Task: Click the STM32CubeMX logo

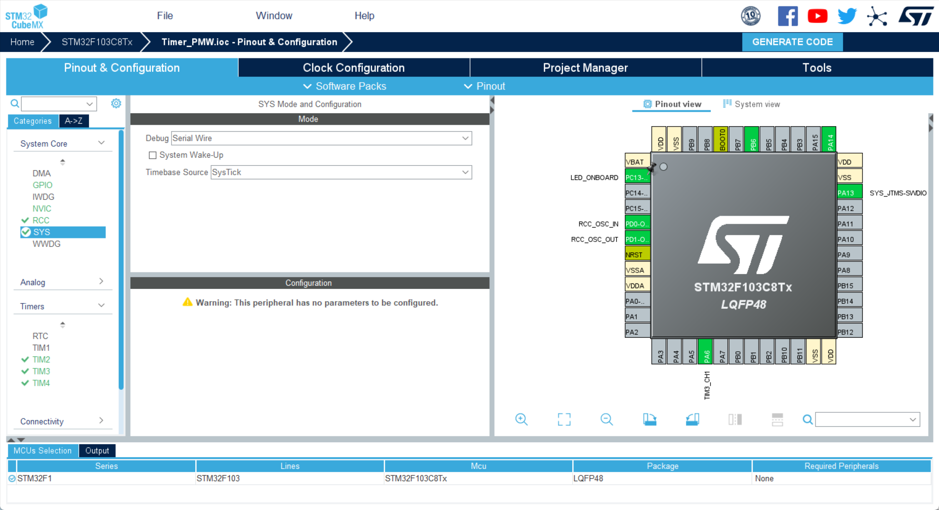Action: [x=27, y=16]
